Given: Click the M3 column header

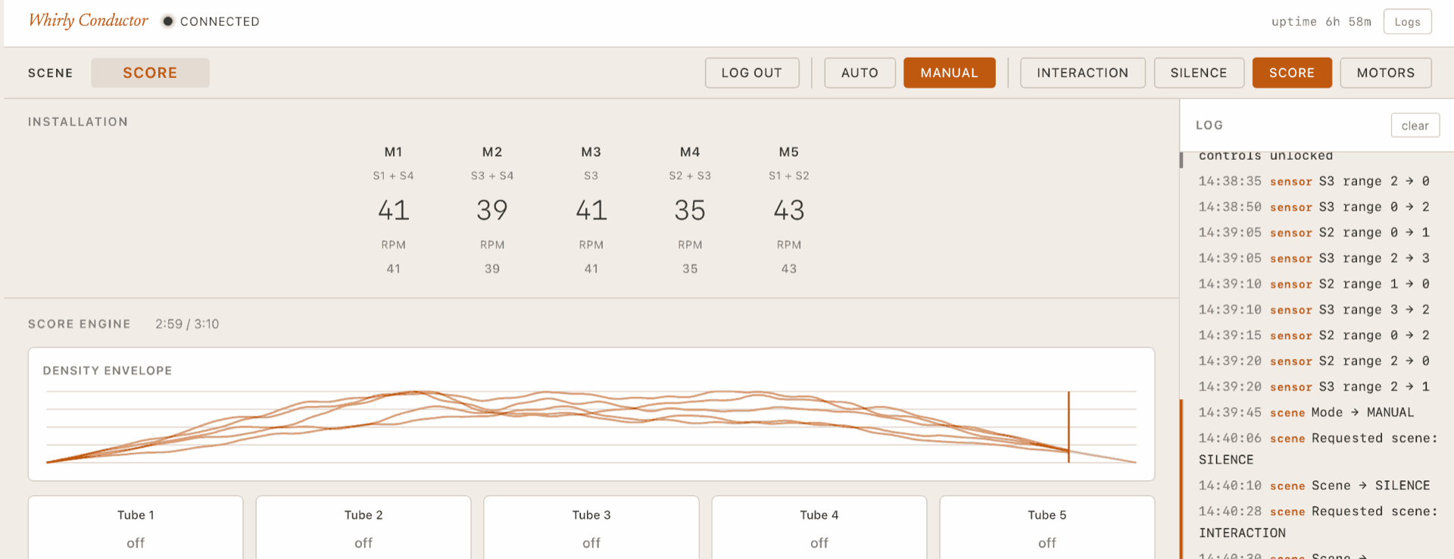Looking at the screenshot, I should 591,152.
